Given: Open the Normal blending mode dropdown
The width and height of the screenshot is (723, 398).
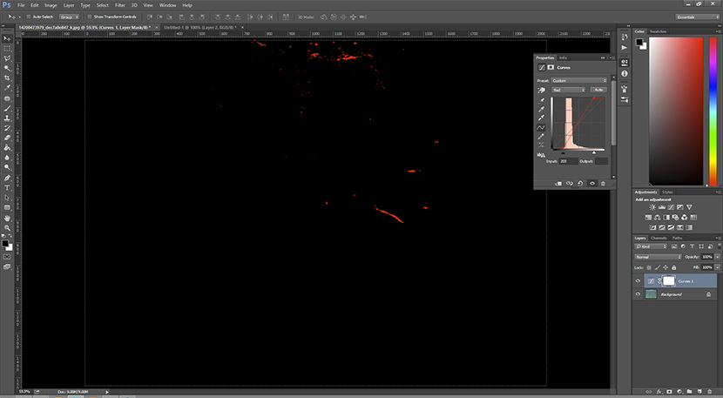Looking at the screenshot, I should pyautogui.click(x=656, y=258).
